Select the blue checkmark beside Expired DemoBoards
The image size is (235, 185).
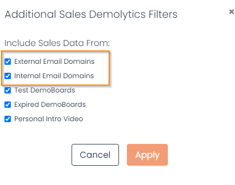point(7,104)
